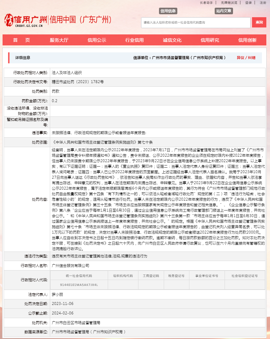
Task: Click the 统一社会信用代码 column header
Action: (x=79, y=276)
